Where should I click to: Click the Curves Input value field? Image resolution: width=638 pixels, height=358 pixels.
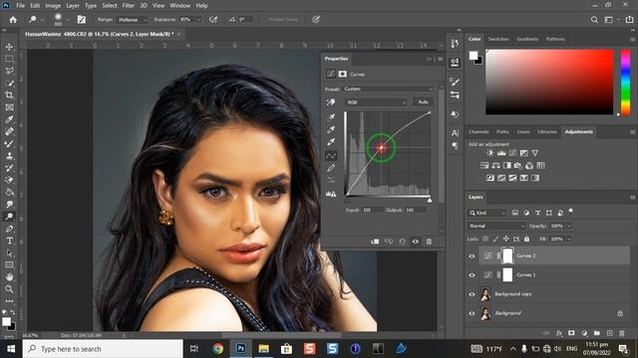point(372,210)
